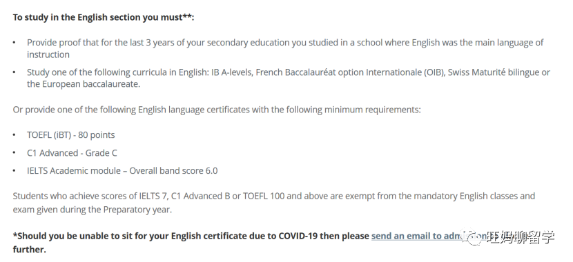Screen dimensions: 573x262
Task: Click the WeChat logo watermark icon
Action: tap(471, 237)
